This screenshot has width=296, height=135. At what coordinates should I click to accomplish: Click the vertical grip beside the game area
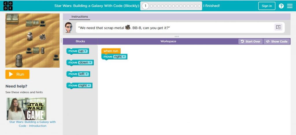(61, 40)
